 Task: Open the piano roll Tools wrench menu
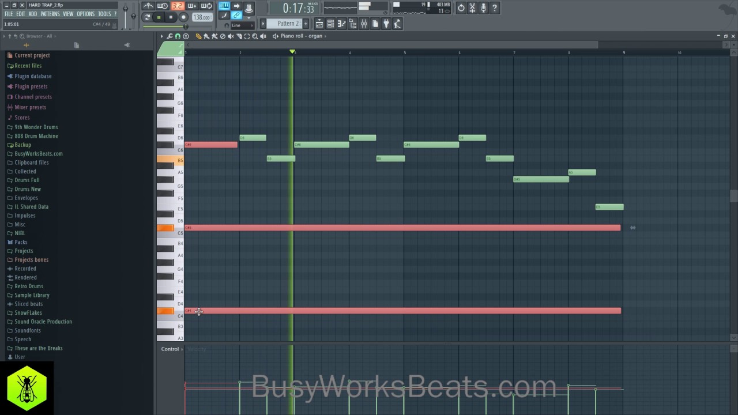pyautogui.click(x=170, y=36)
